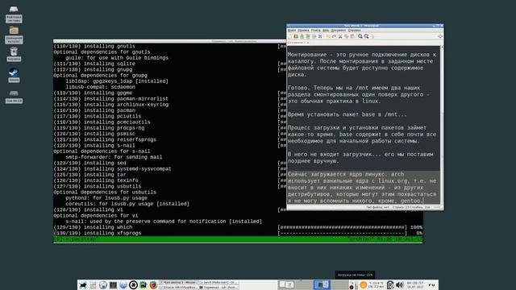516x290 pixels.
Task: Click the volume speaker icon in panel
Action: (x=400, y=284)
